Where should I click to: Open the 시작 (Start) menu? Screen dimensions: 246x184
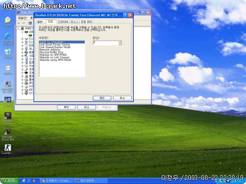(9, 181)
